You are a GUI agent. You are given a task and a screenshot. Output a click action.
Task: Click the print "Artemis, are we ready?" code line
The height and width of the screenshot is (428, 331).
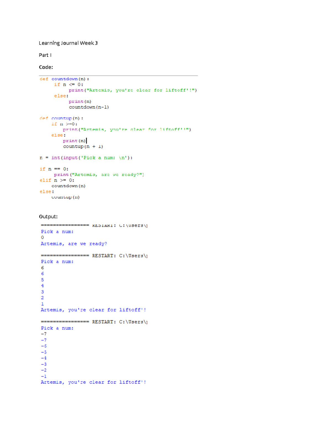pos(99,175)
